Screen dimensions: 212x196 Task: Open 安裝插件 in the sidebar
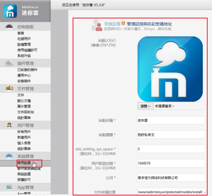pyautogui.click(x=24, y=81)
